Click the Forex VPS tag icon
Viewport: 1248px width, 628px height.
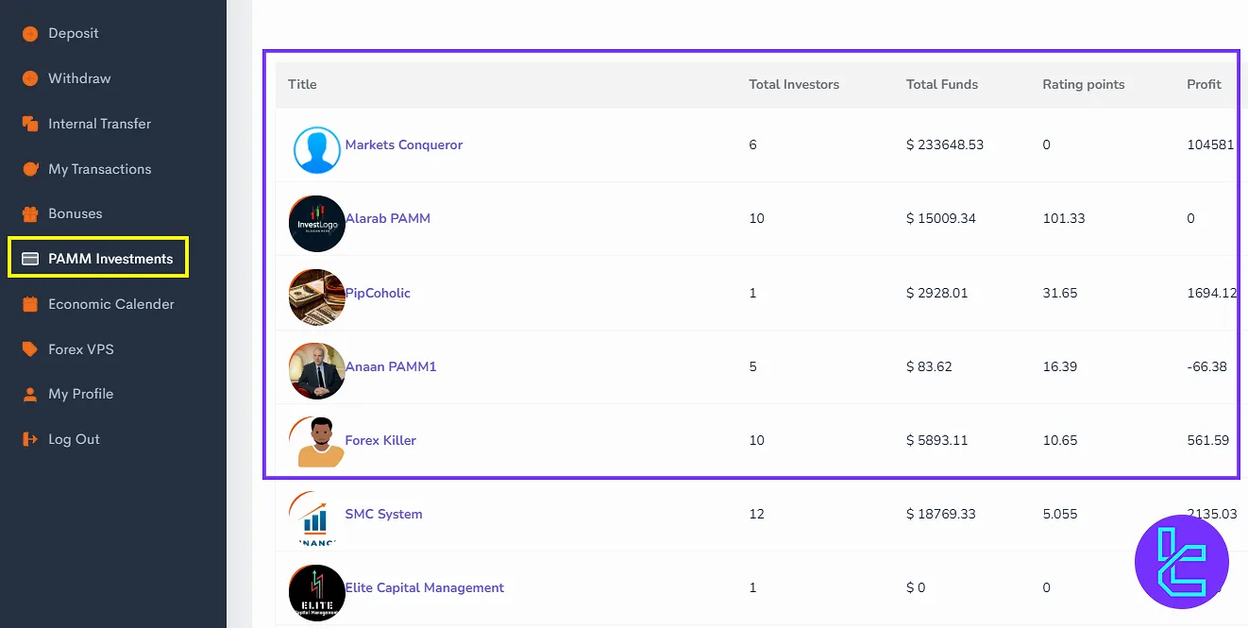pos(30,349)
